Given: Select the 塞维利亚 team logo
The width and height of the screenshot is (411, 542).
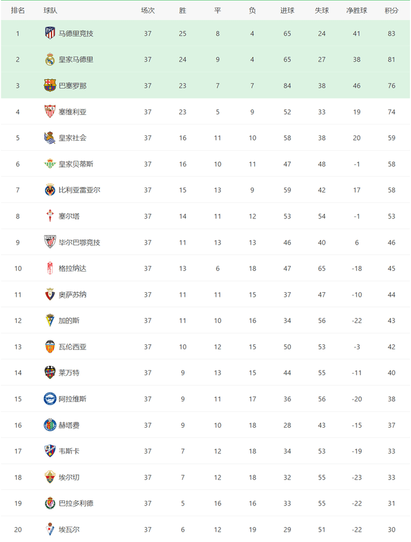Looking at the screenshot, I should pos(50,112).
